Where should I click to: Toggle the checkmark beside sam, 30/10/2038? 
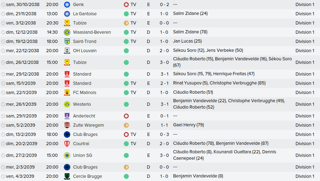click(x=3, y=5)
